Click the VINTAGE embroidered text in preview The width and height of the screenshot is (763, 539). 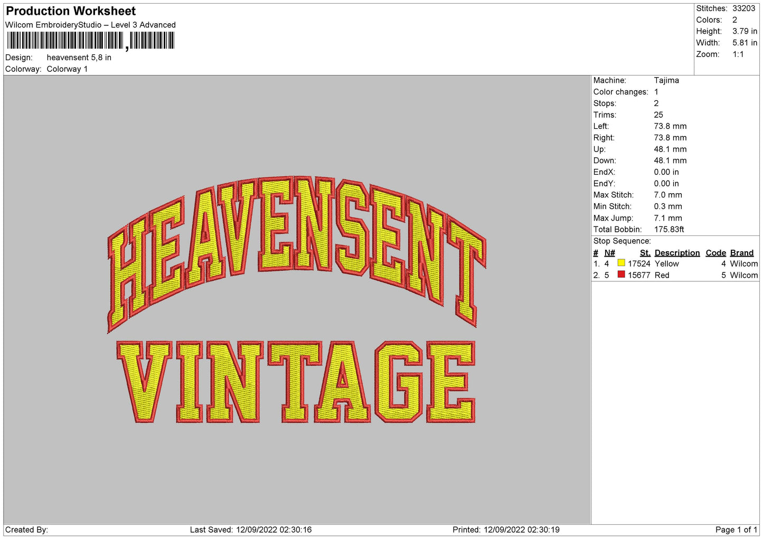pos(296,382)
